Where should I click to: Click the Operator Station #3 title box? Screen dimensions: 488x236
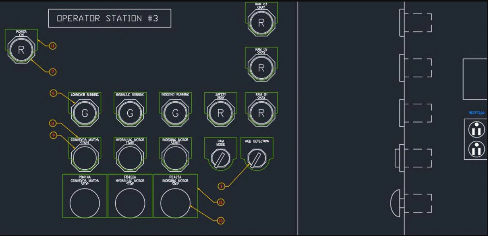[110, 18]
